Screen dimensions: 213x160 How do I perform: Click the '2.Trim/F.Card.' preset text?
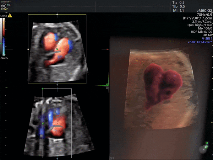coord(202,21)
